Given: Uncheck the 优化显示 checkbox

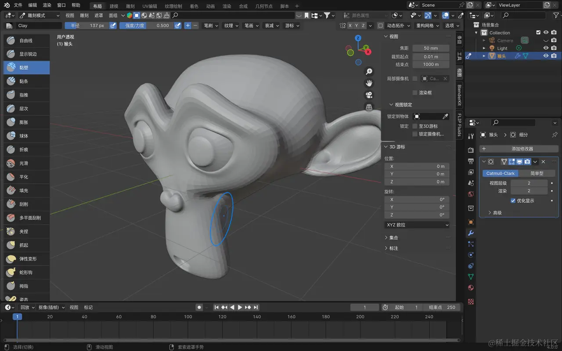Looking at the screenshot, I should [513, 201].
